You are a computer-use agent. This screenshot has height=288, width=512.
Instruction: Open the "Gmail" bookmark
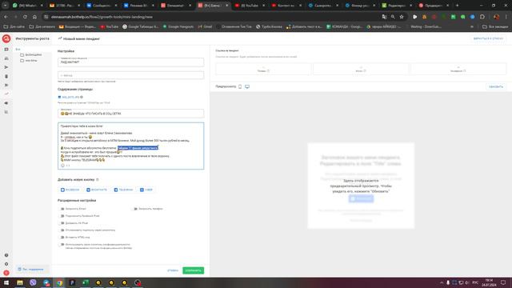205,26
